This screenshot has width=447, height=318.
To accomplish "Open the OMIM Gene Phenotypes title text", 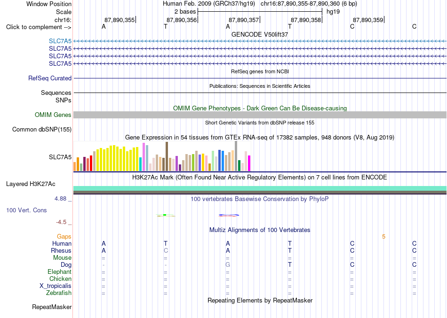I will coord(260,108).
